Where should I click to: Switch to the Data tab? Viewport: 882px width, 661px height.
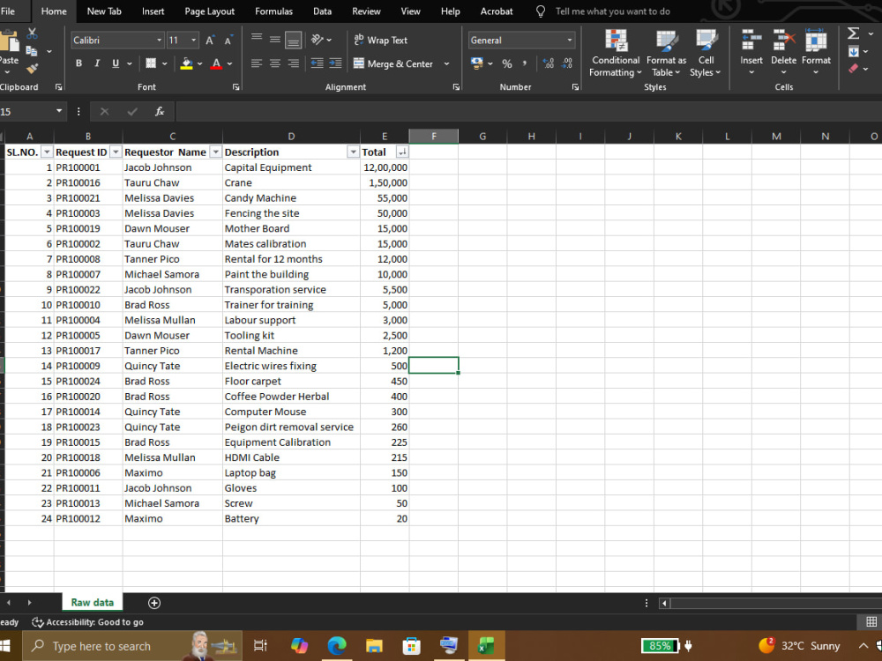coord(322,11)
